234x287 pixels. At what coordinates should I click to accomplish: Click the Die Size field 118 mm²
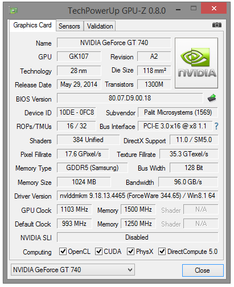click(154, 71)
